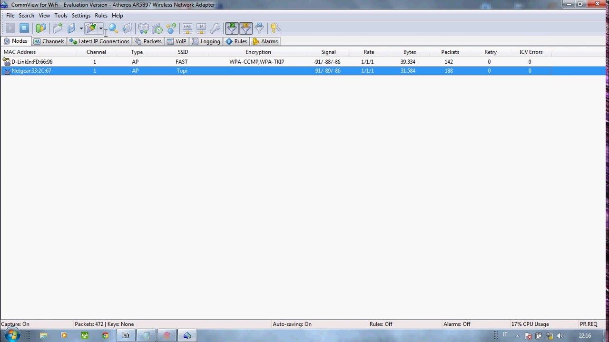Open the IP aliases icon
Viewport: 609px width, 342px height.
pos(201,28)
